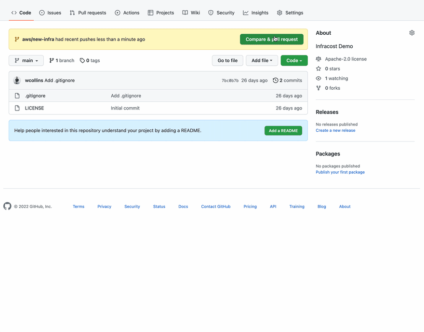Open the Status footer link
424x332 pixels.
(x=159, y=207)
